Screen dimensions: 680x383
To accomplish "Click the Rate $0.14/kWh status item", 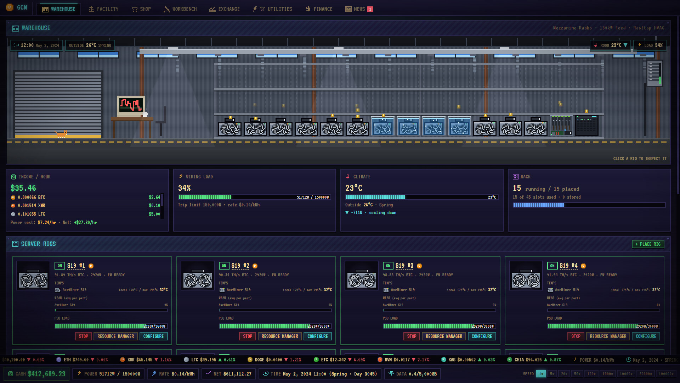I will coord(173,374).
